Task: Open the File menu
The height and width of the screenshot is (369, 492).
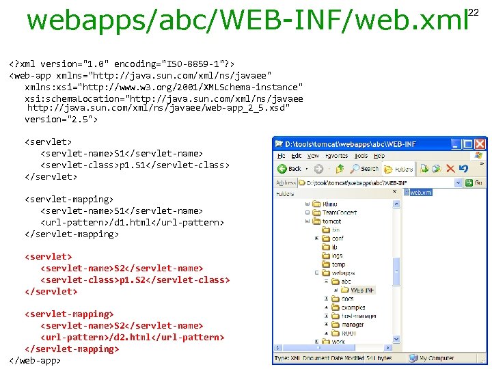Action: pyautogui.click(x=281, y=156)
